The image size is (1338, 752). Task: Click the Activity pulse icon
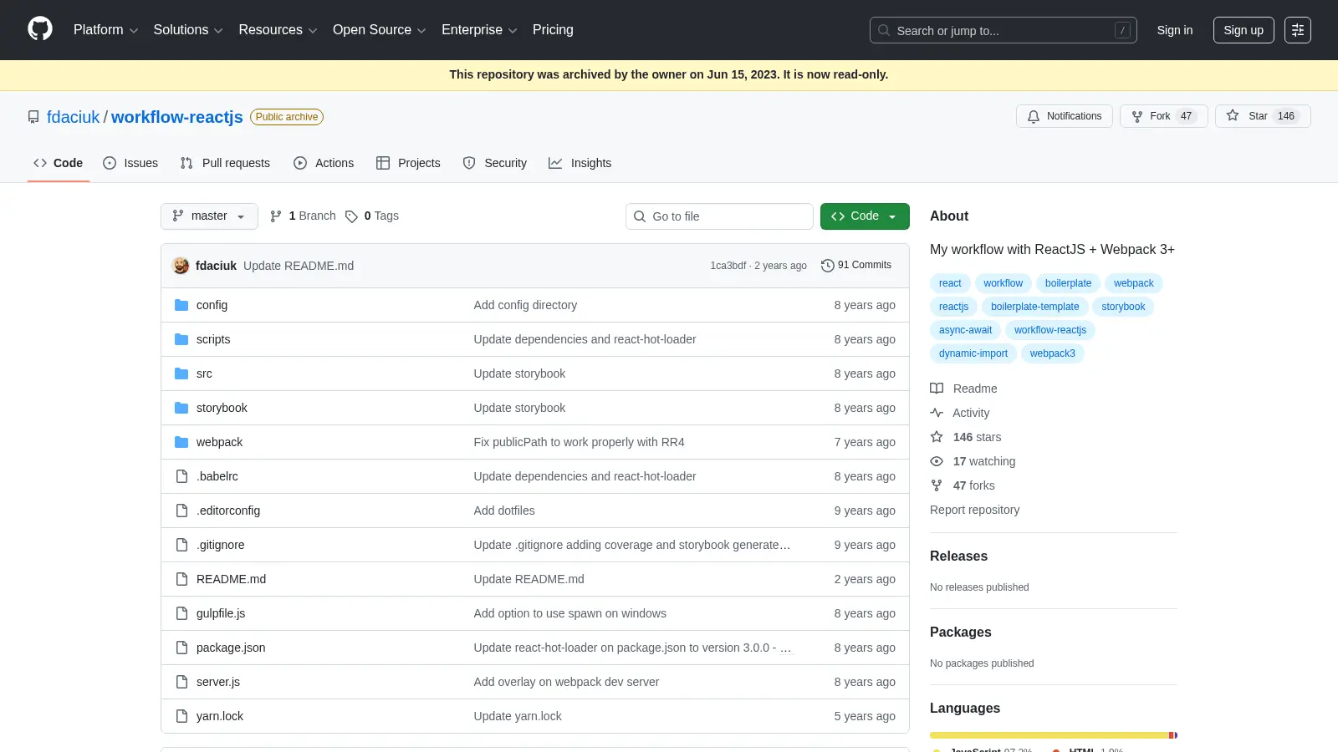pos(937,413)
